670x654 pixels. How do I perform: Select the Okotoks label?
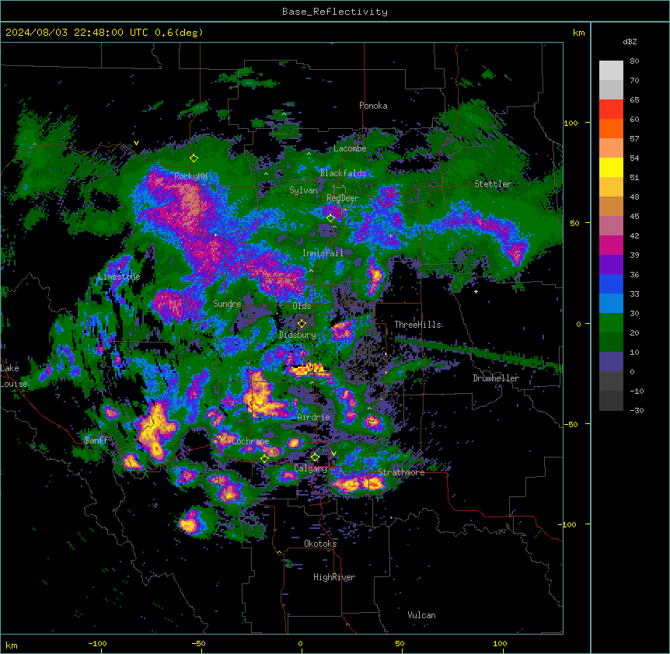pos(320,544)
